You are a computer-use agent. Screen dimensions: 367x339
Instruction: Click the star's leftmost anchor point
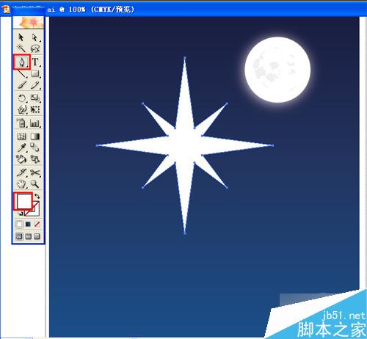[97, 145]
